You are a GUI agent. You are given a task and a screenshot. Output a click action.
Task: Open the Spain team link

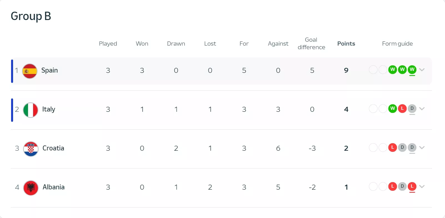pos(49,70)
